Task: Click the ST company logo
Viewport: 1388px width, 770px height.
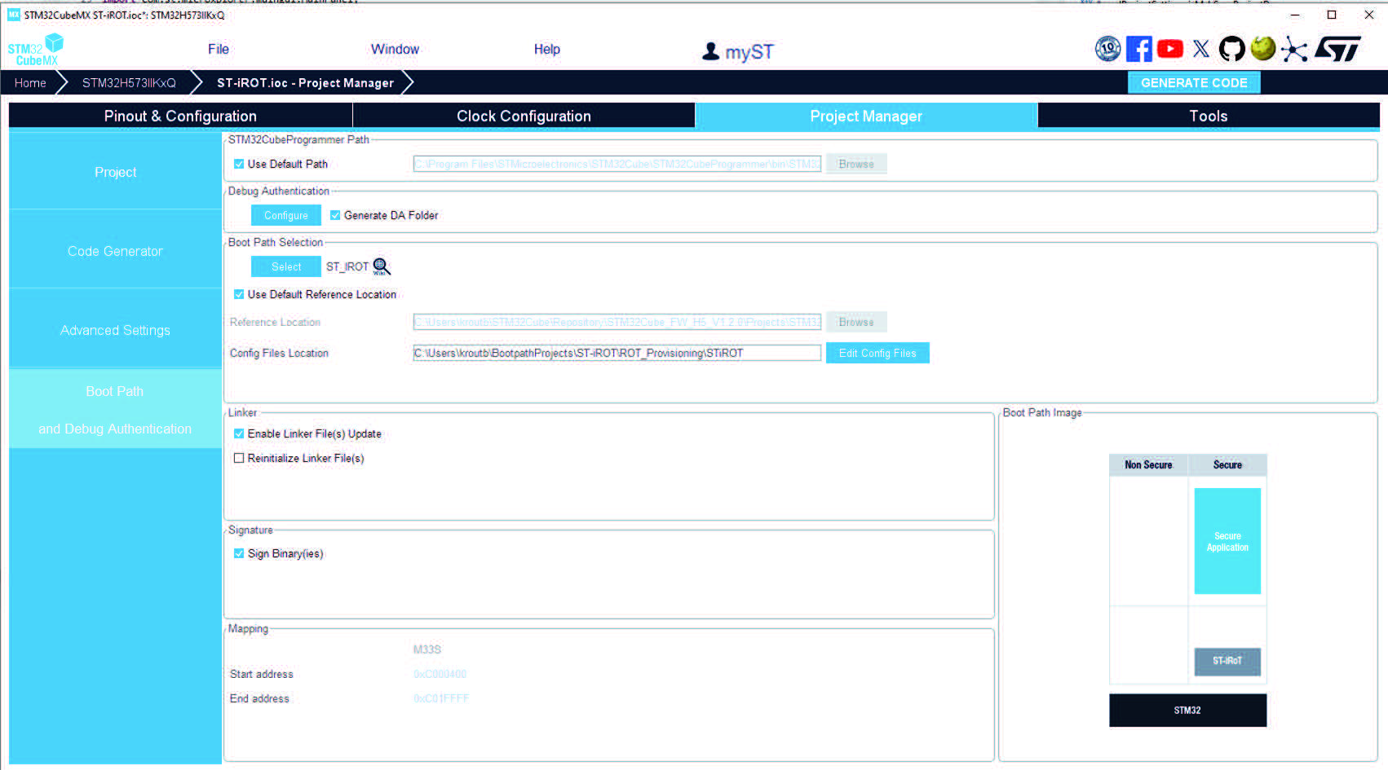Action: tap(1337, 49)
